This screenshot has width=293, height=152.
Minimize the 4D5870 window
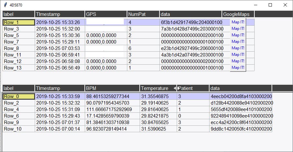pos(256,5)
